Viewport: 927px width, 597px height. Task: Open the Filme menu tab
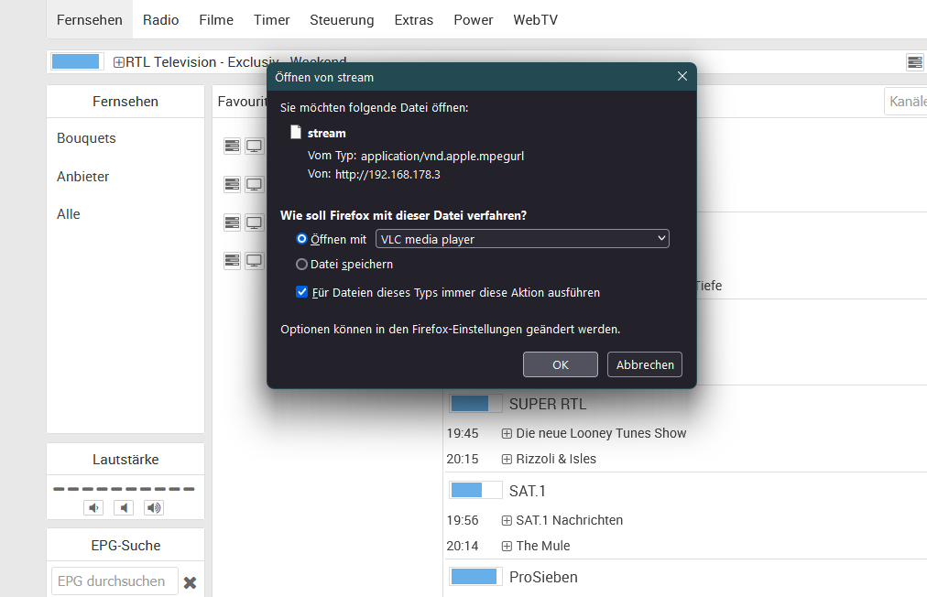pyautogui.click(x=216, y=20)
